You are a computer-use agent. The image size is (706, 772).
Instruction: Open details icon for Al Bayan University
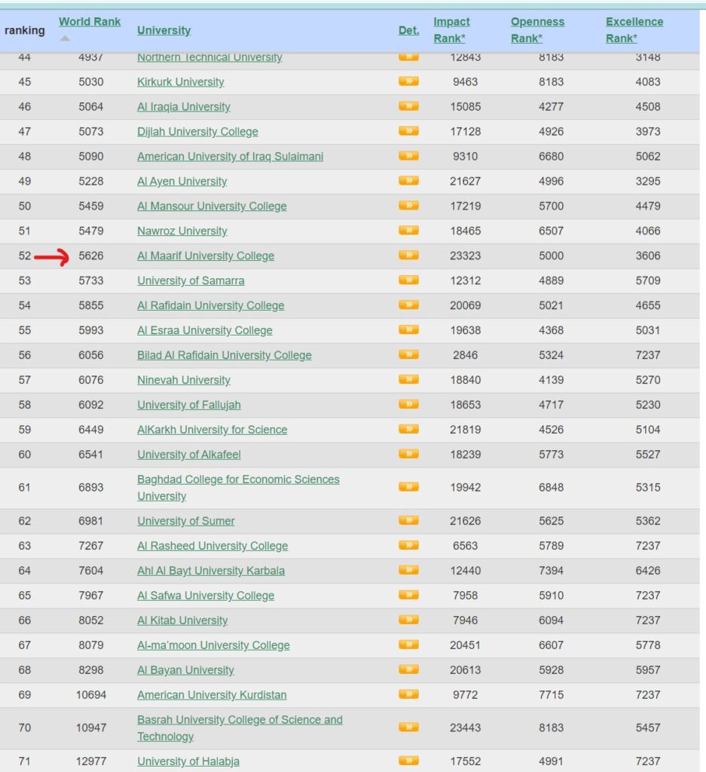click(408, 669)
